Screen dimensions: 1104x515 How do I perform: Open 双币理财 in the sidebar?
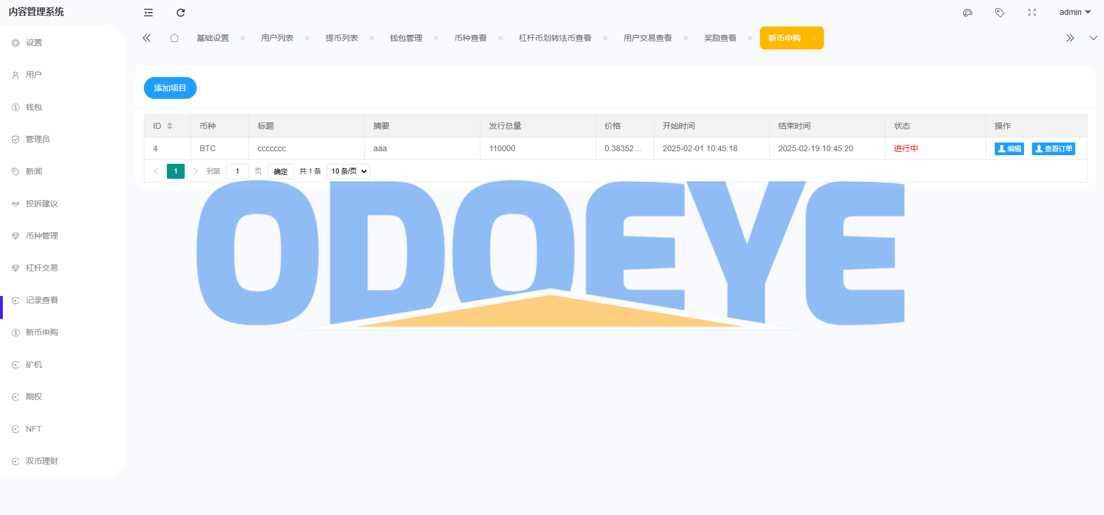point(42,461)
